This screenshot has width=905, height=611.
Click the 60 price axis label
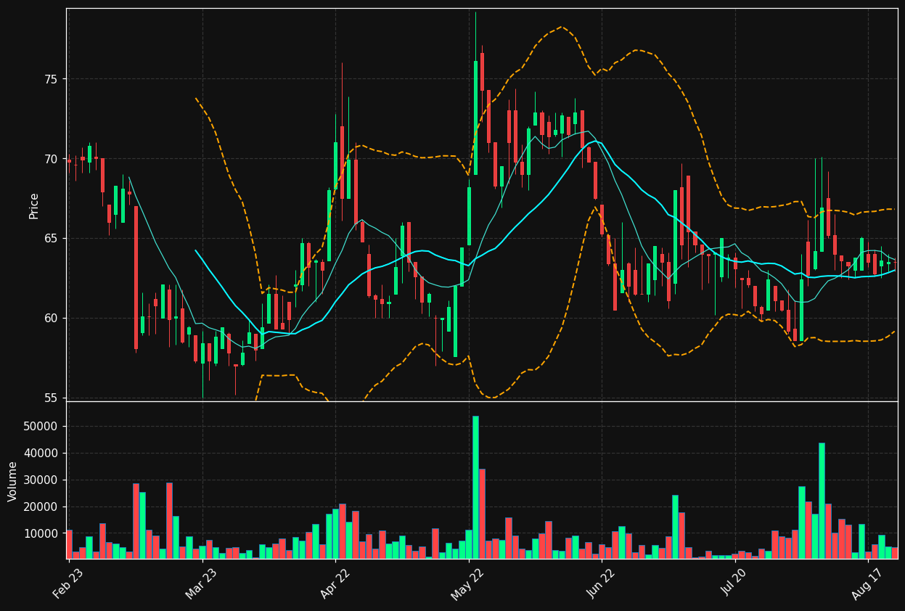coord(51,319)
